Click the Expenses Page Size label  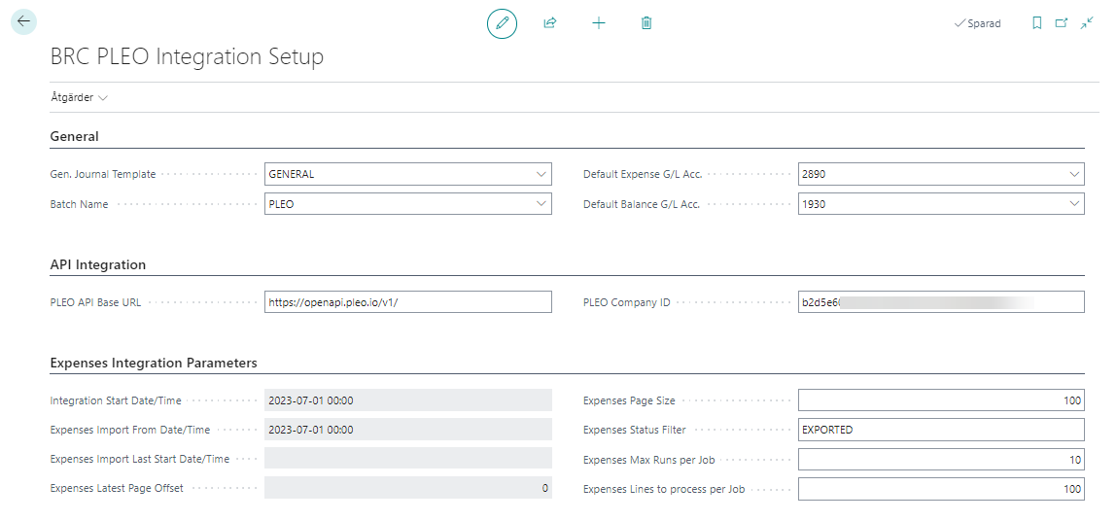tap(629, 400)
